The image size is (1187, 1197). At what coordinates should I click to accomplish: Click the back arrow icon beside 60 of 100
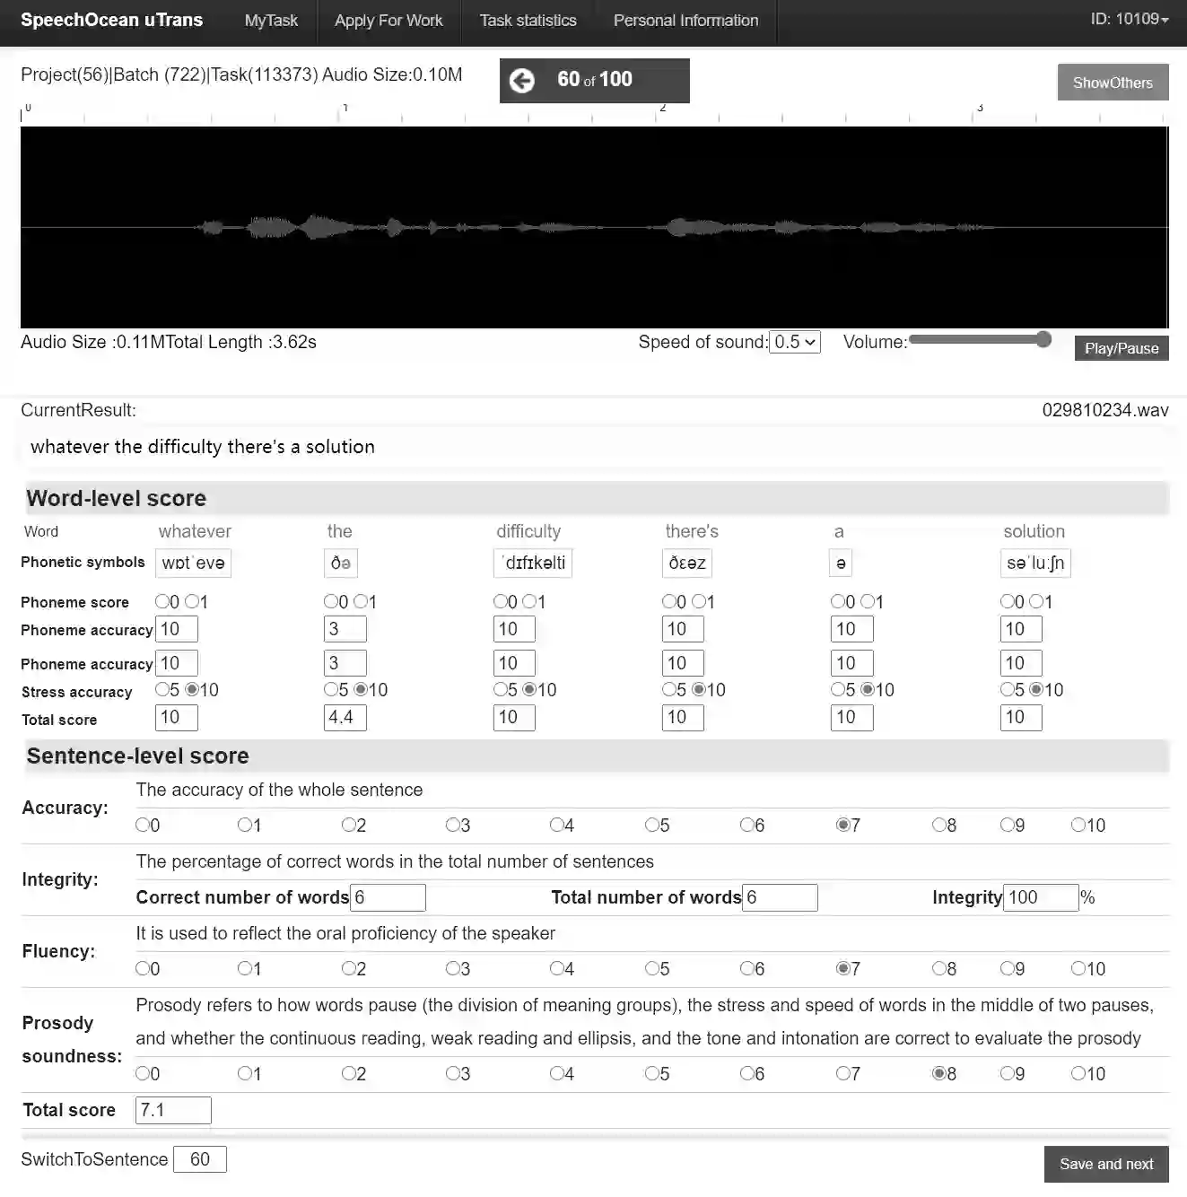pos(521,81)
